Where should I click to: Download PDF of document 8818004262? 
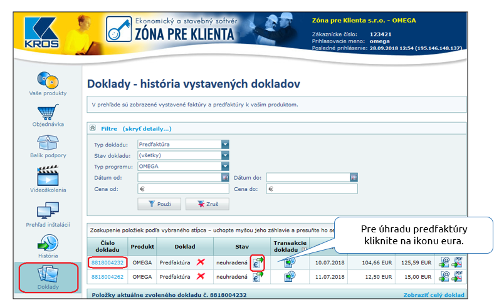tap(457, 276)
